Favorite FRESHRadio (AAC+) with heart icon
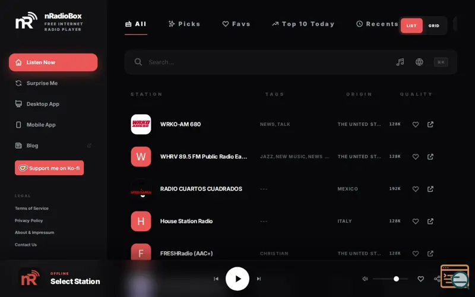The image size is (475, 297). pyautogui.click(x=416, y=254)
